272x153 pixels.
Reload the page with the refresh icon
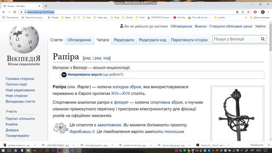tap(14, 12)
